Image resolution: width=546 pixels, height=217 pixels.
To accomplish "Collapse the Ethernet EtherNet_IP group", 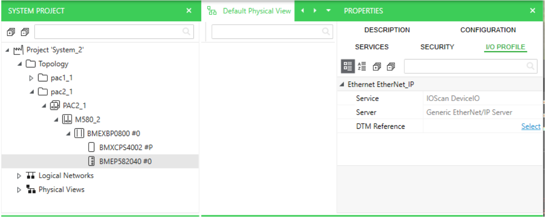I will pyautogui.click(x=342, y=84).
